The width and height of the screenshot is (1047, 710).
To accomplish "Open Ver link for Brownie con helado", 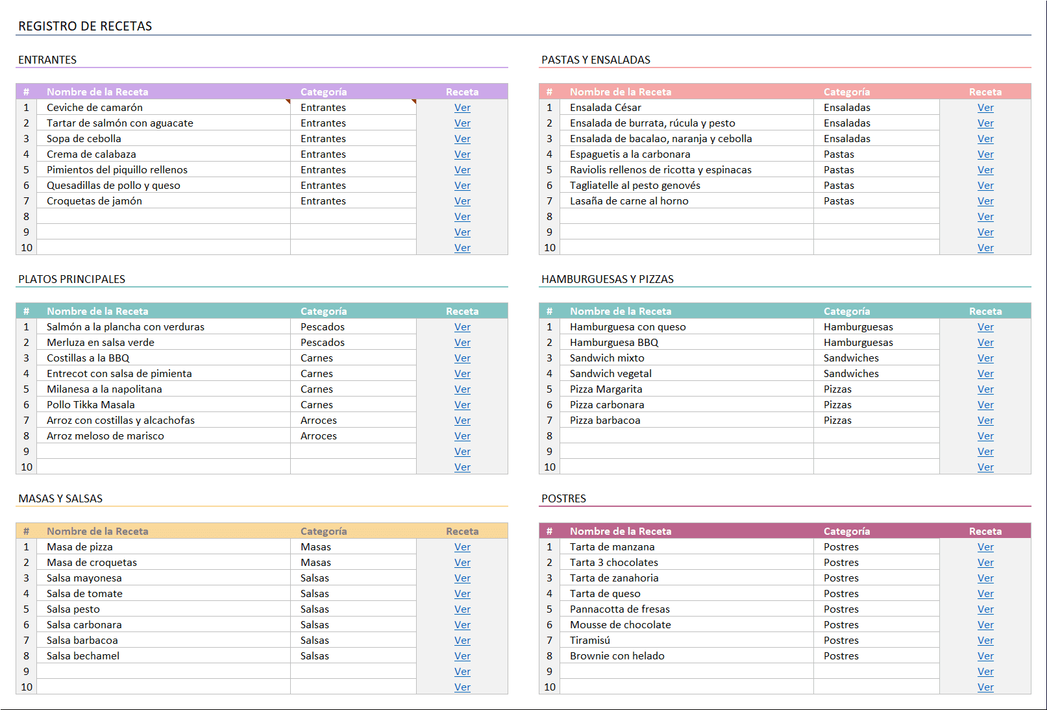I will 985,656.
